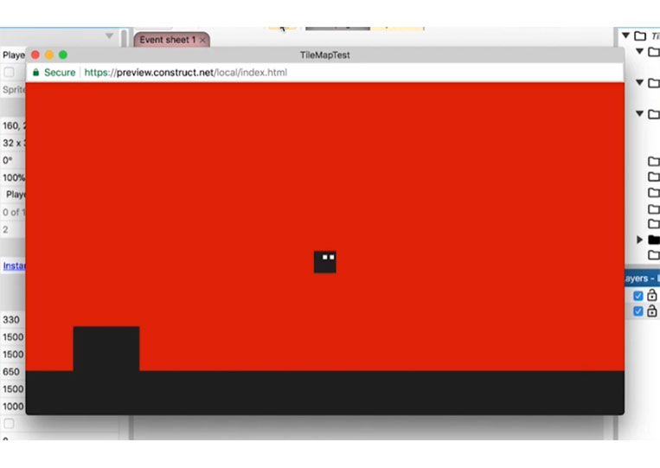
Task: Click the raised black block on the ground
Action: click(106, 349)
